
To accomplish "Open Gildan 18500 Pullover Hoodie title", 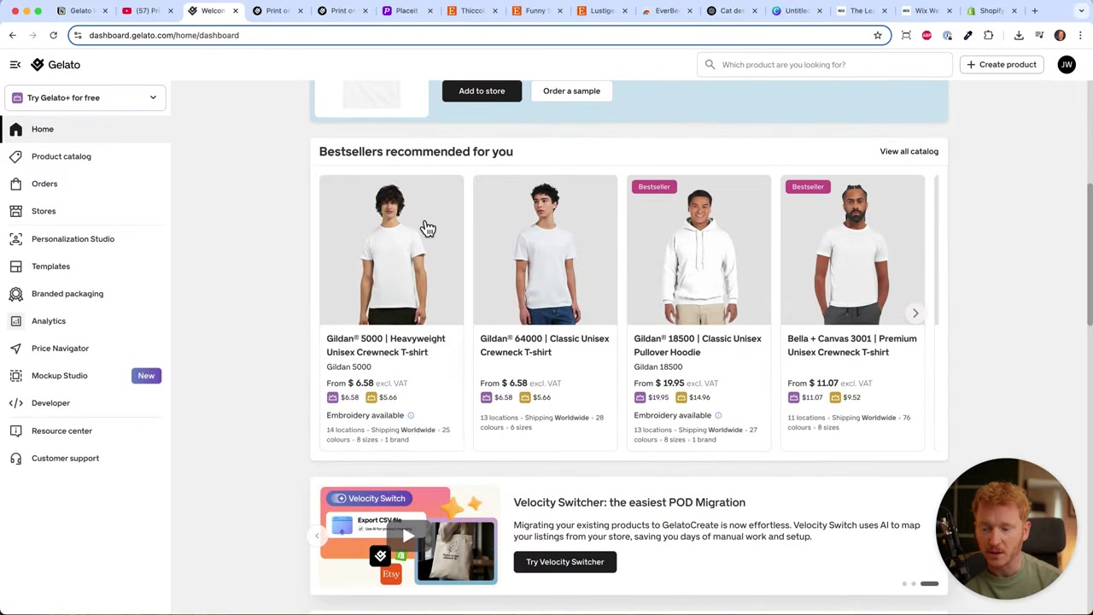I will click(x=697, y=346).
